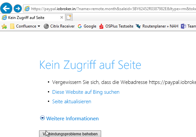Select the 'Kein Zugriff auf Seite' tab
This screenshot has width=196, height=137.
click(33, 18)
